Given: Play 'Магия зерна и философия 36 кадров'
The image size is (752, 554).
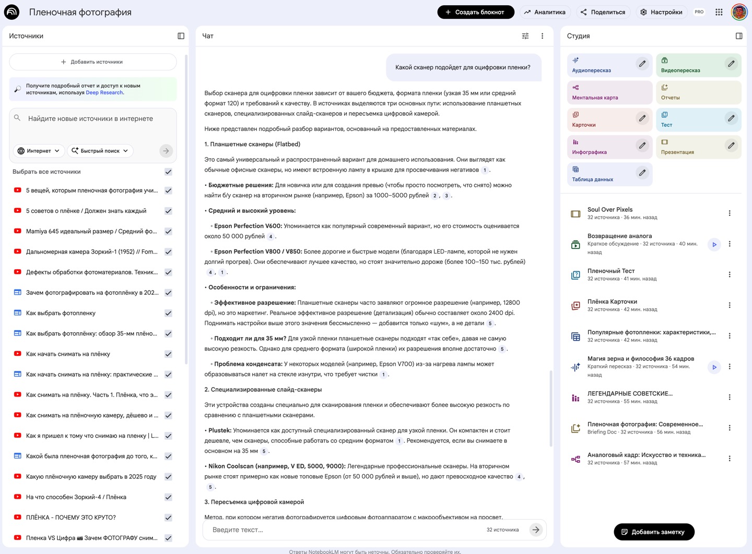Looking at the screenshot, I should pos(714,367).
